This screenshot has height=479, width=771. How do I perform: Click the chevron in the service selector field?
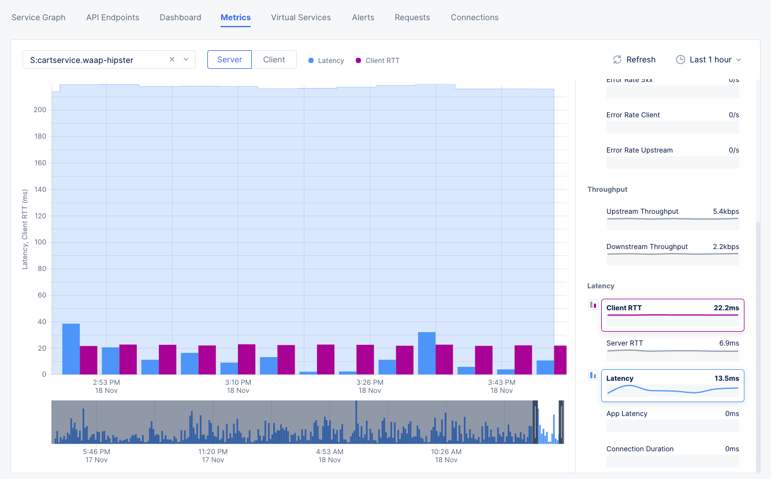[x=185, y=59]
